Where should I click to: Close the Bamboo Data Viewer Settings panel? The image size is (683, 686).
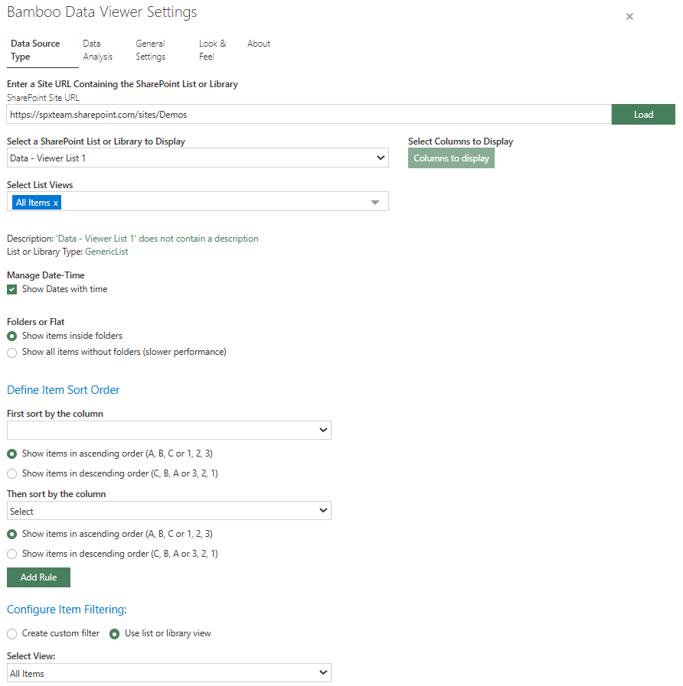click(629, 17)
